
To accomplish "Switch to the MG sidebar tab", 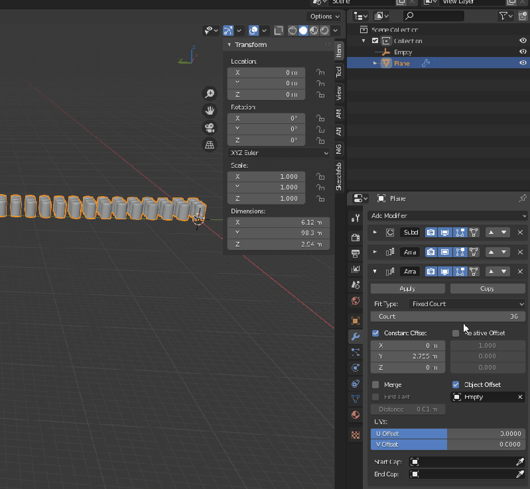I will (x=339, y=149).
